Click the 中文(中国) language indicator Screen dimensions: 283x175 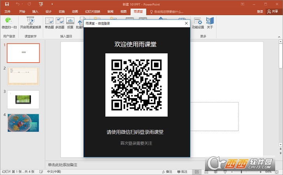pyautogui.click(x=54, y=171)
